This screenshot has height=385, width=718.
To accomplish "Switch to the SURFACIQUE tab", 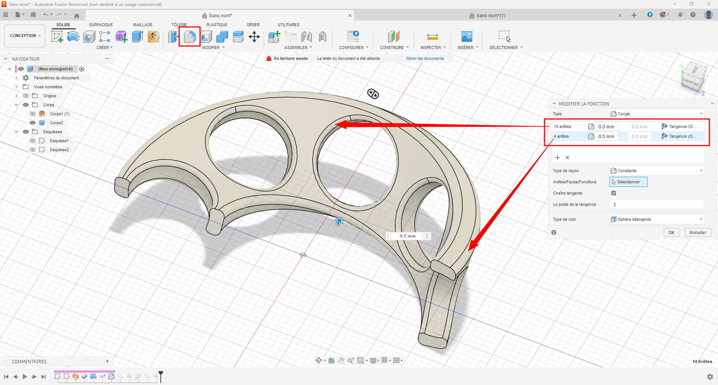I will 101,25.
